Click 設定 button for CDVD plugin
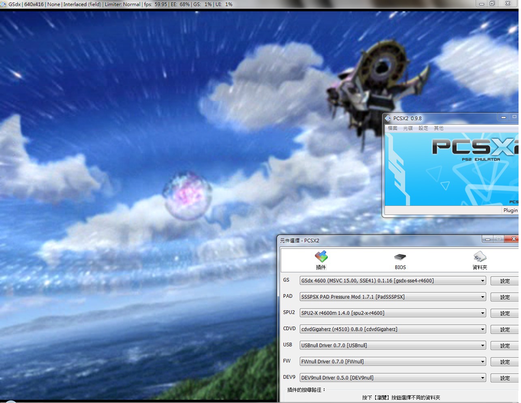The height and width of the screenshot is (403, 521). tap(505, 329)
